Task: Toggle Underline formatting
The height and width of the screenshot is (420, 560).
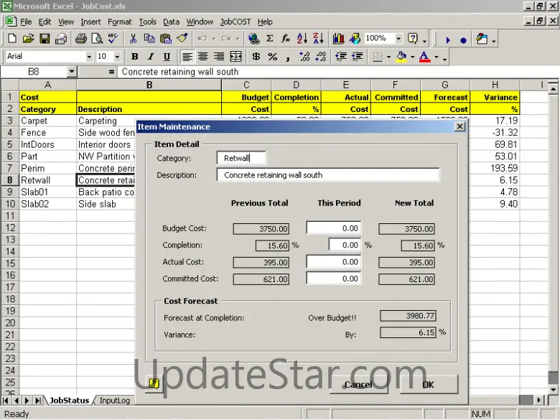Action: (167, 57)
